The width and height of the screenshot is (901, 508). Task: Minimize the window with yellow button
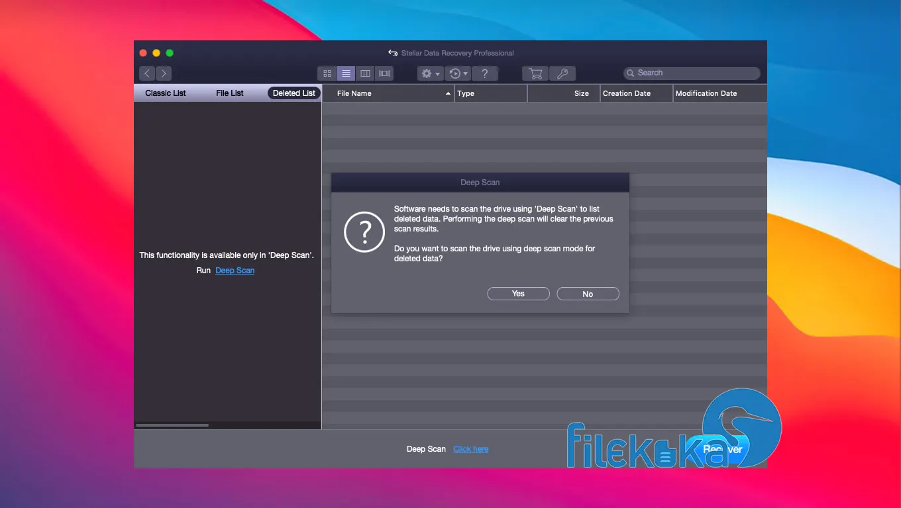156,53
